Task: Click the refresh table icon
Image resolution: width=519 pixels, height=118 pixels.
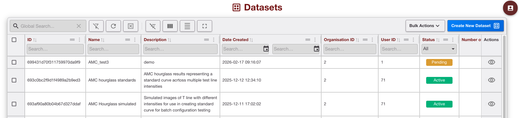Action: click(x=113, y=26)
